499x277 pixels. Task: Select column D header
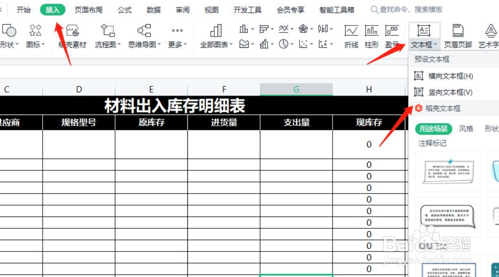pos(78,90)
